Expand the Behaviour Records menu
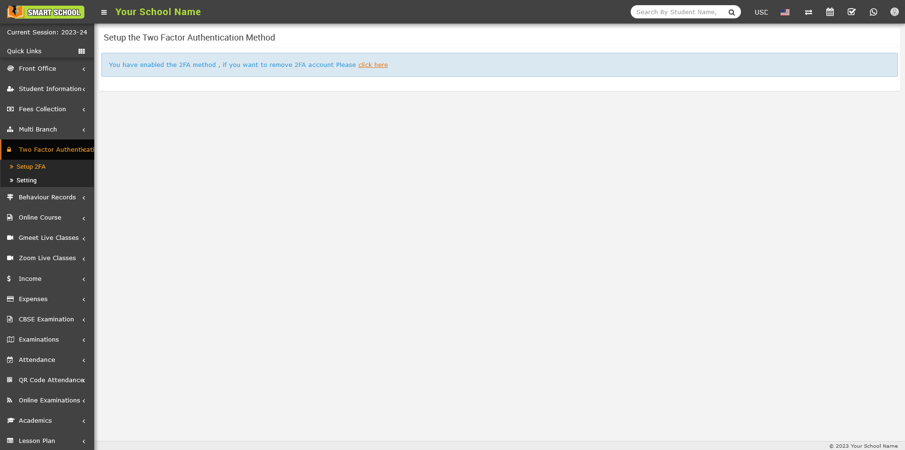The height and width of the screenshot is (450, 905). 47,197
